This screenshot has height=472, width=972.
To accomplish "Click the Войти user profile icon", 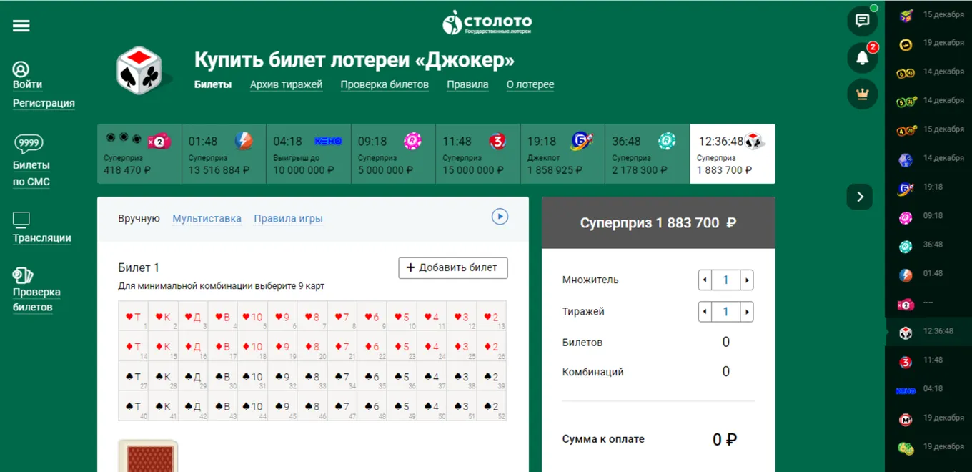I will click(x=21, y=69).
